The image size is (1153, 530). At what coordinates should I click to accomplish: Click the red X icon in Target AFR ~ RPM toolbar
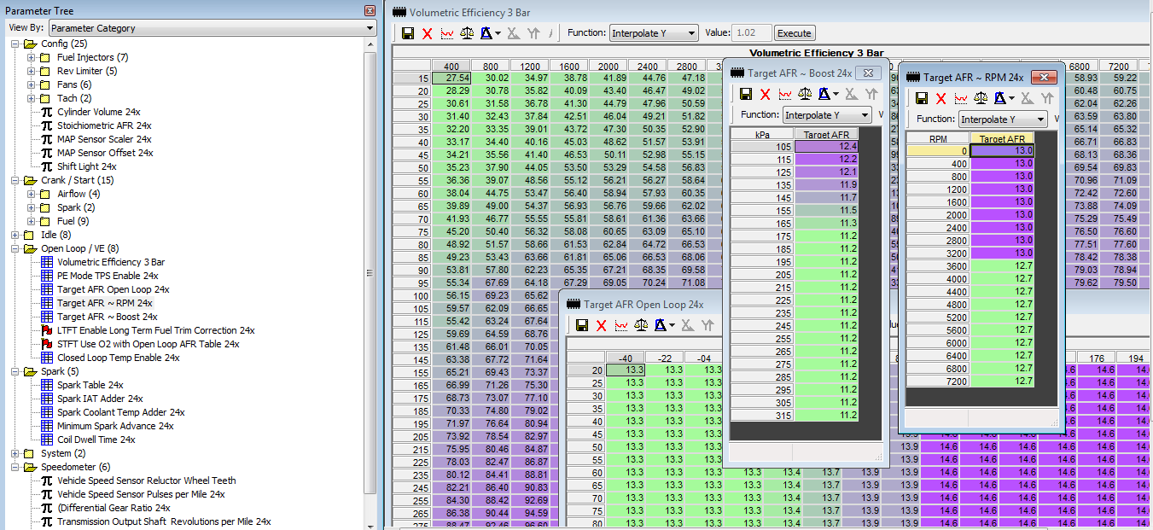[940, 99]
